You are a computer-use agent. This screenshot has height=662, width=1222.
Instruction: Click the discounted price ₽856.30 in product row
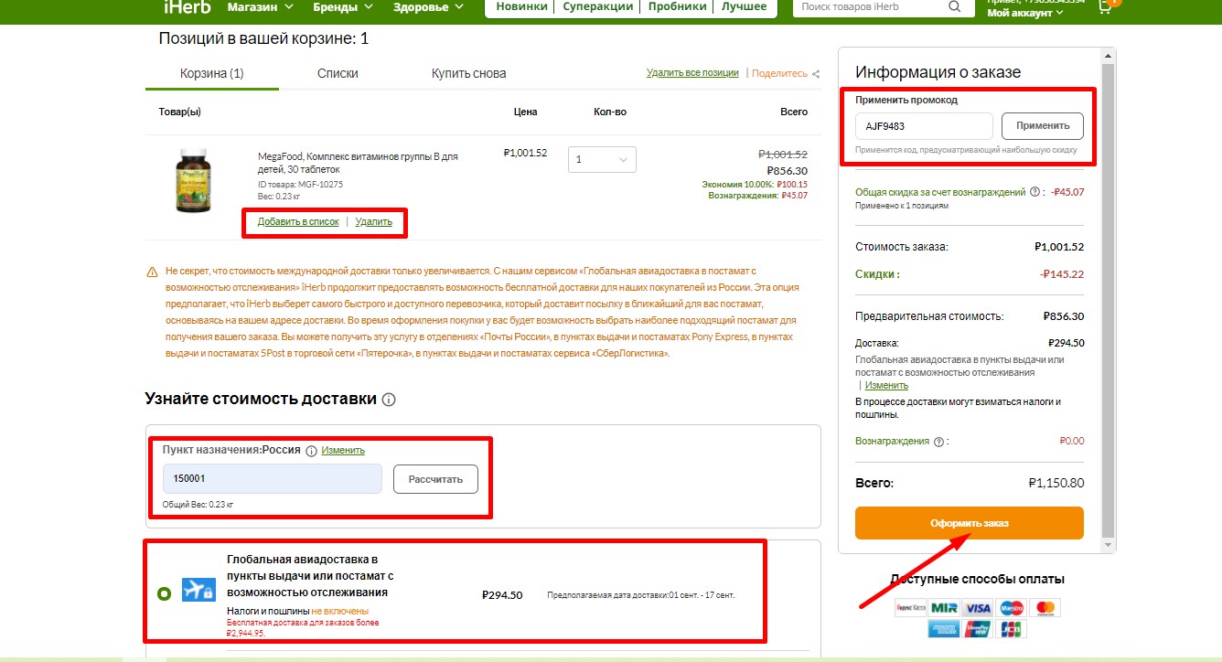point(788,171)
